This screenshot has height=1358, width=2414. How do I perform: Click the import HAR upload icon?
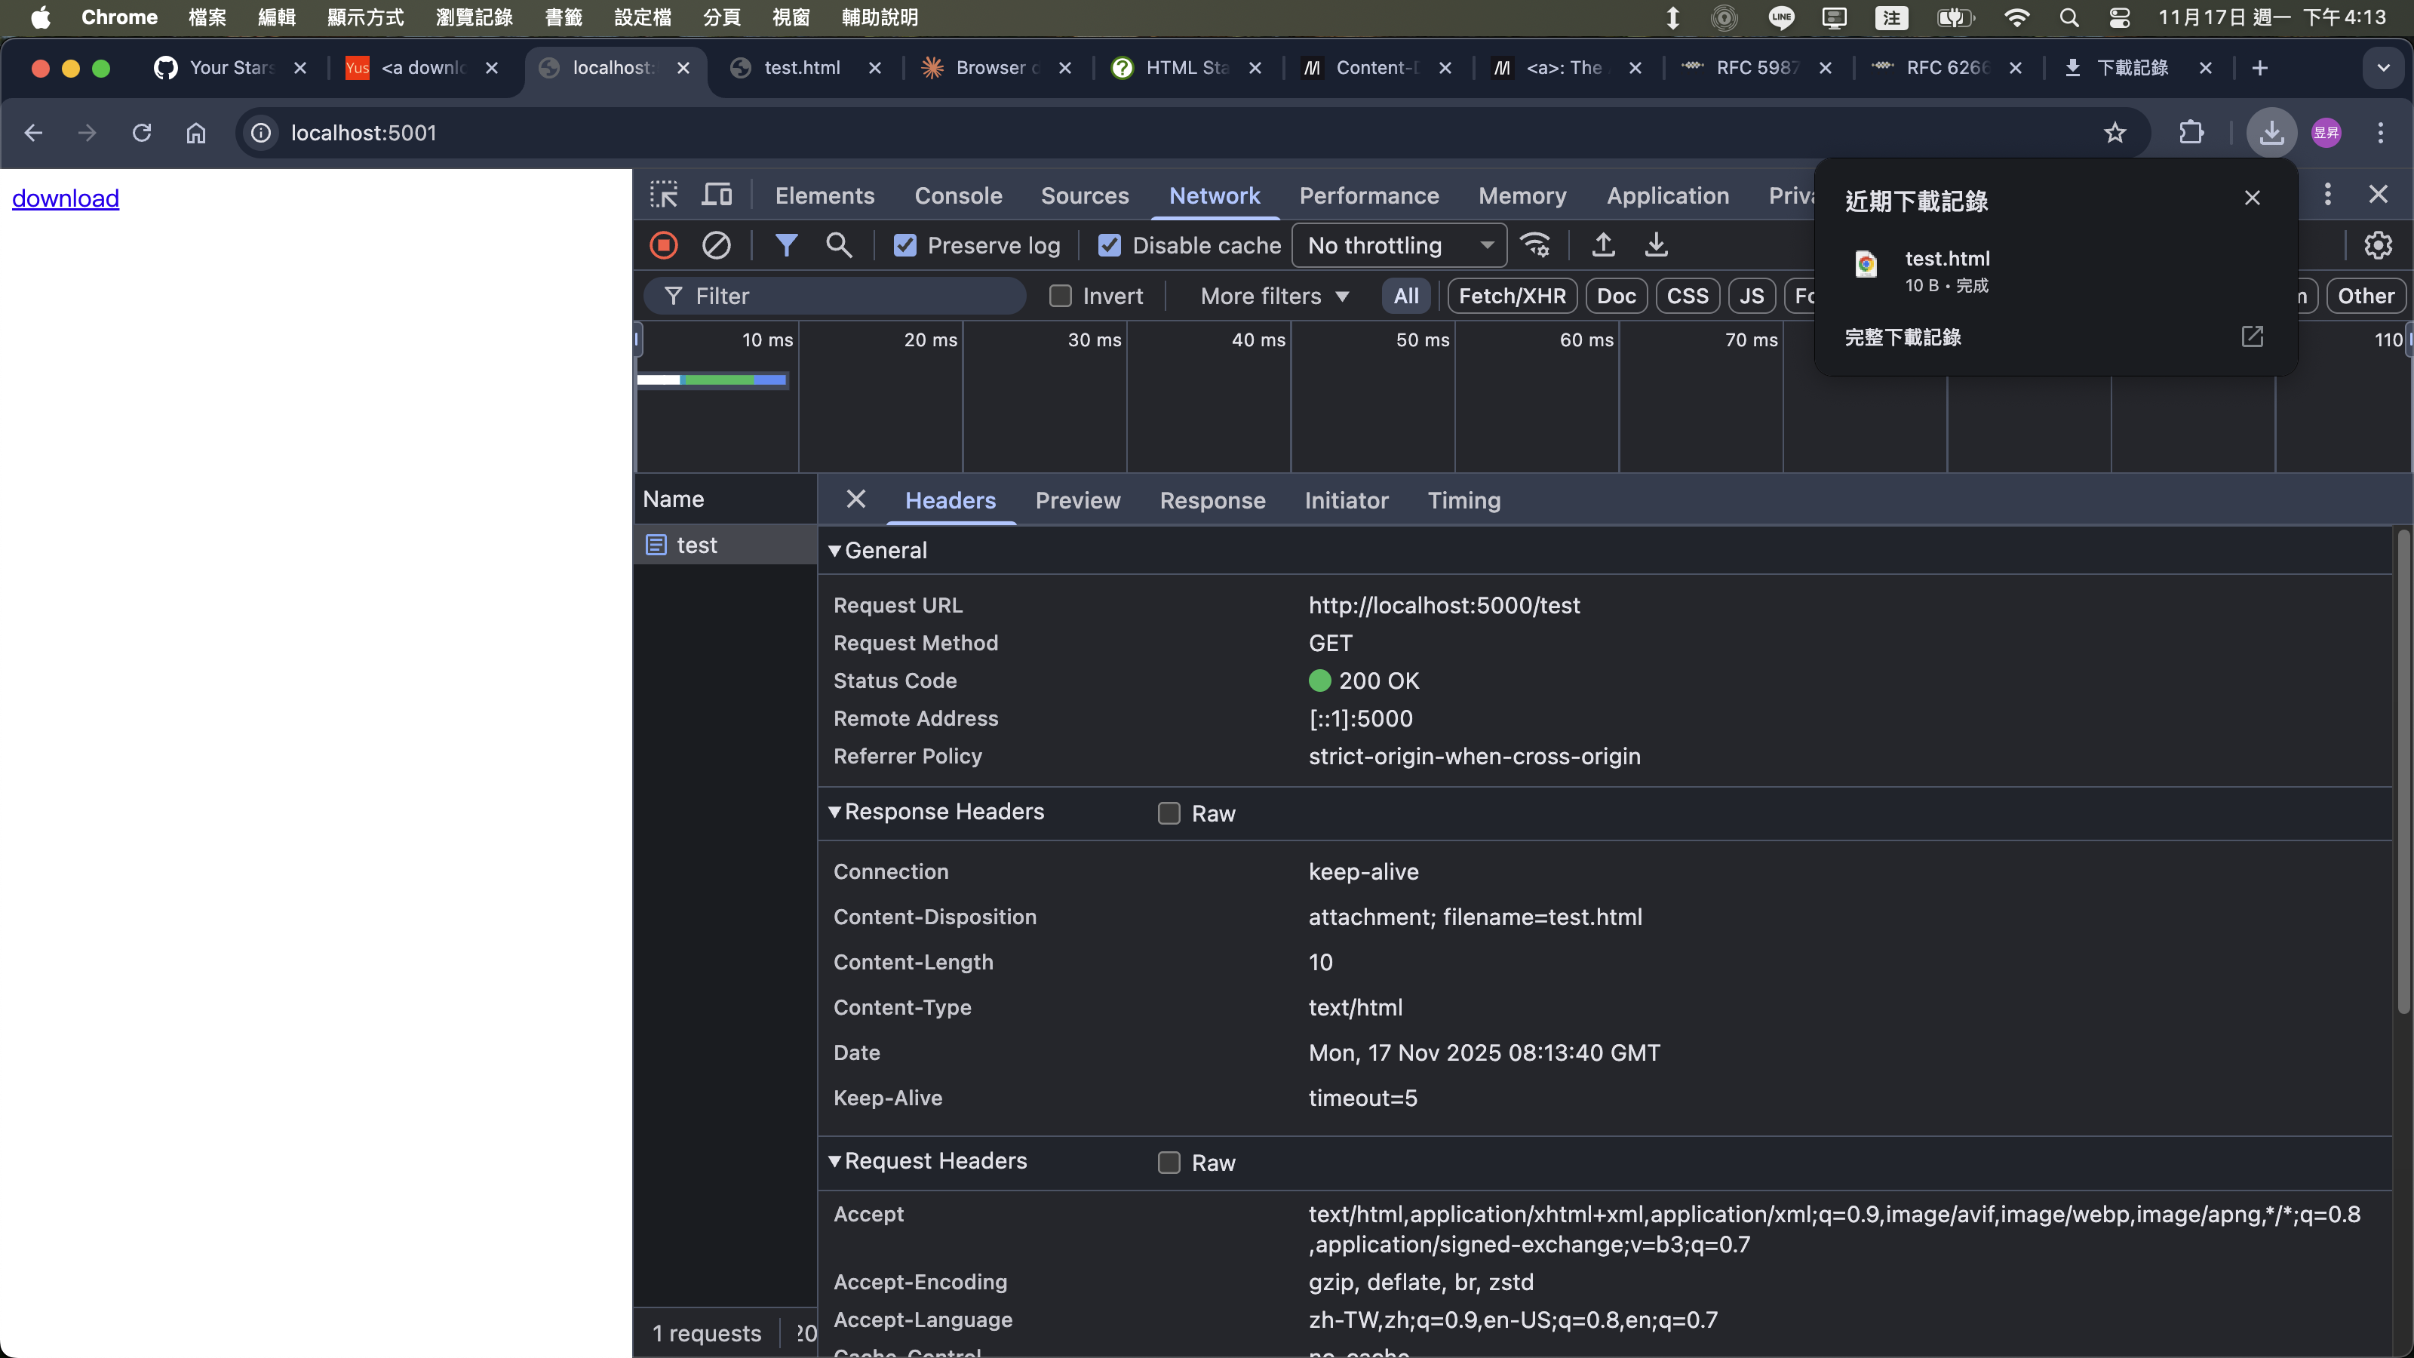(1603, 245)
